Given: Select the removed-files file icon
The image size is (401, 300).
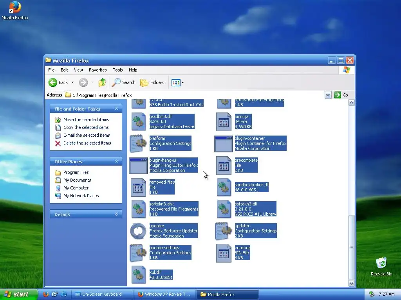Looking at the screenshot, I should [138, 187].
